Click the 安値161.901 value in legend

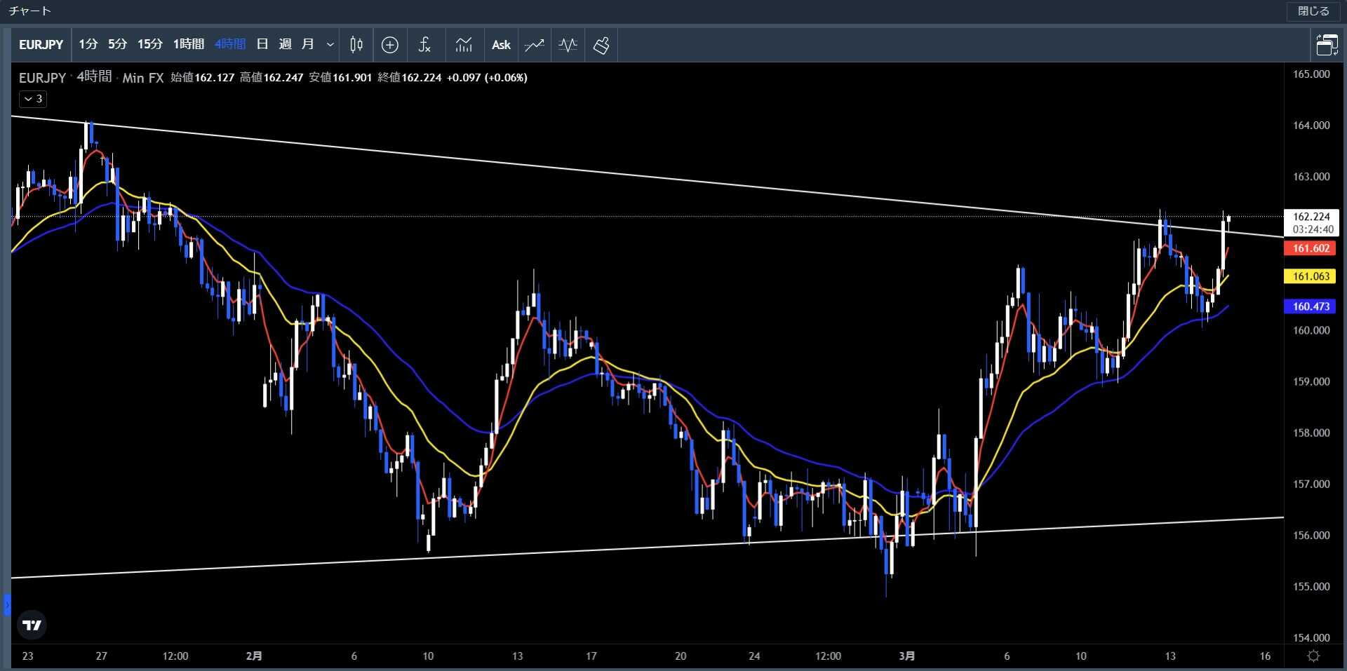click(x=340, y=77)
